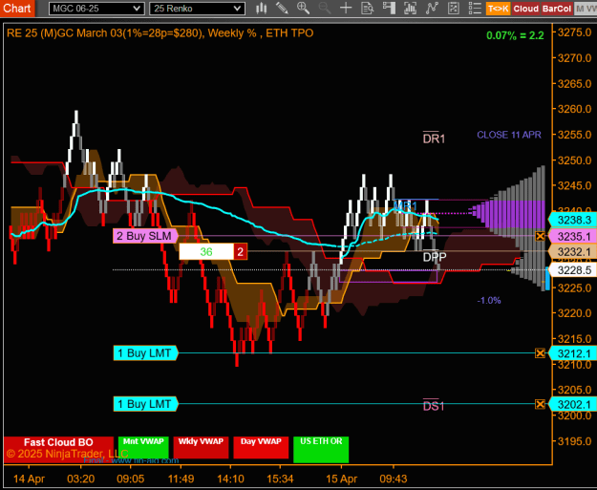Screen dimensions: 597x490
Task: Click the DS1 pivot label
Action: (434, 406)
